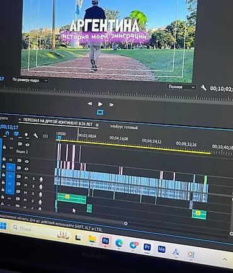Image resolution: width=233 pixels, height=273 pixels.
Task: Open Microsoft Edge from the taskbar
Action: click(119, 243)
